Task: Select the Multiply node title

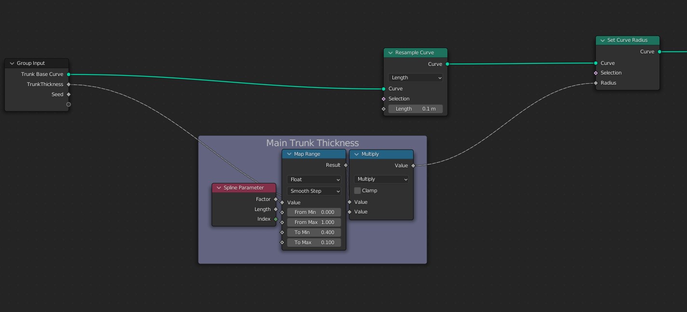Action: [x=370, y=154]
